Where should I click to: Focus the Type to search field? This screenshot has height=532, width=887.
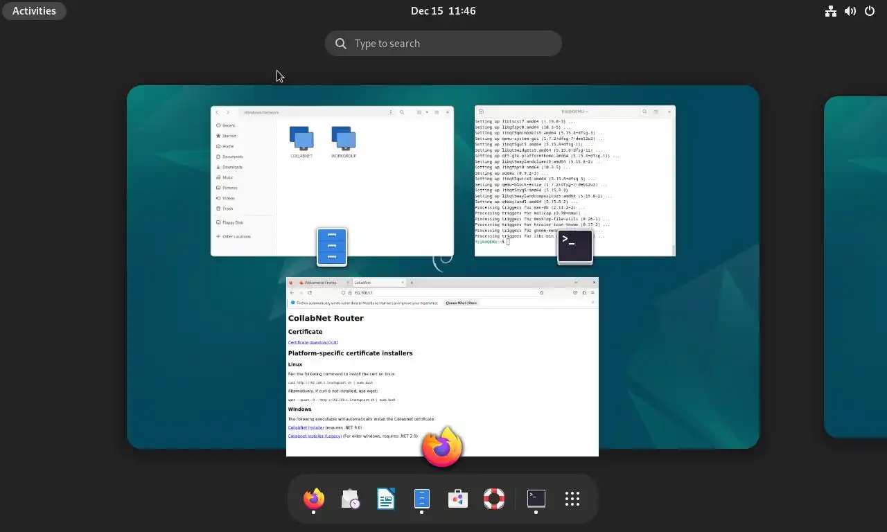coord(443,43)
